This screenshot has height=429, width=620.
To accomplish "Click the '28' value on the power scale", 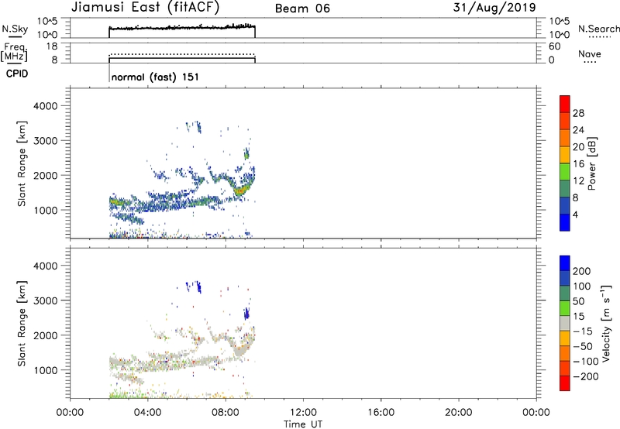I will click(578, 113).
